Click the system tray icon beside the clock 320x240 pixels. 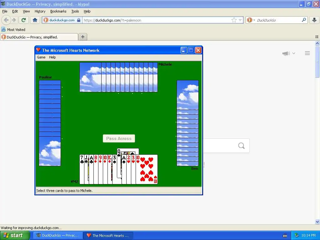(x=297, y=235)
